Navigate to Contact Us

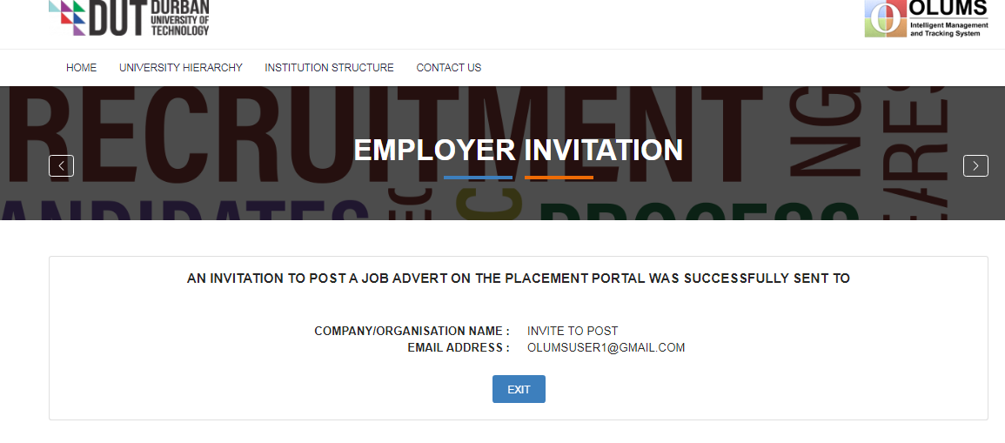tap(448, 68)
